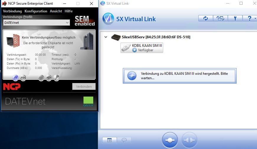Click the refresh button in SX Virtual Link

pyautogui.click(x=206, y=18)
